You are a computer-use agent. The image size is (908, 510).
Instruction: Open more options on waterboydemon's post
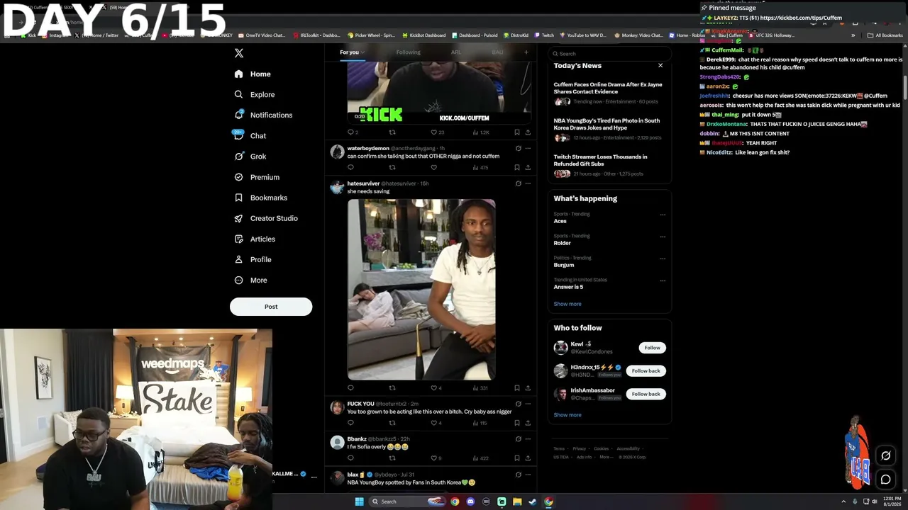pyautogui.click(x=528, y=148)
